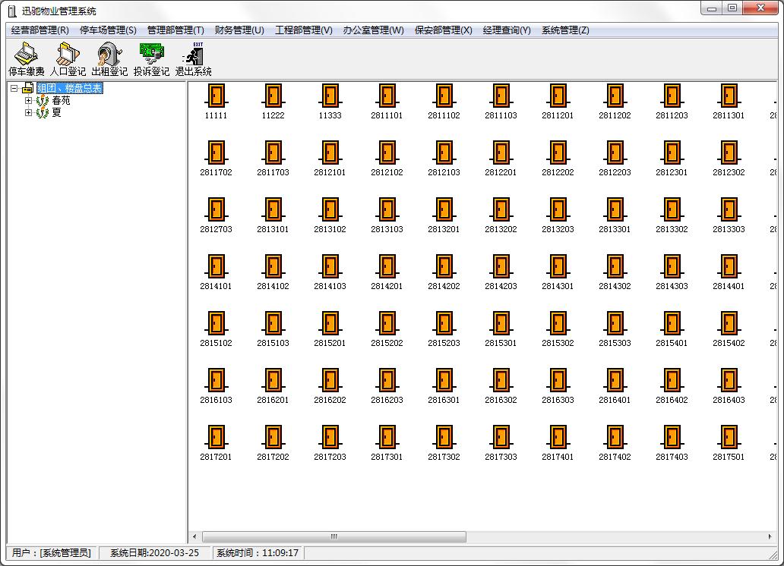Select the 春苑 tree item
This screenshot has height=566, width=784.
point(61,100)
